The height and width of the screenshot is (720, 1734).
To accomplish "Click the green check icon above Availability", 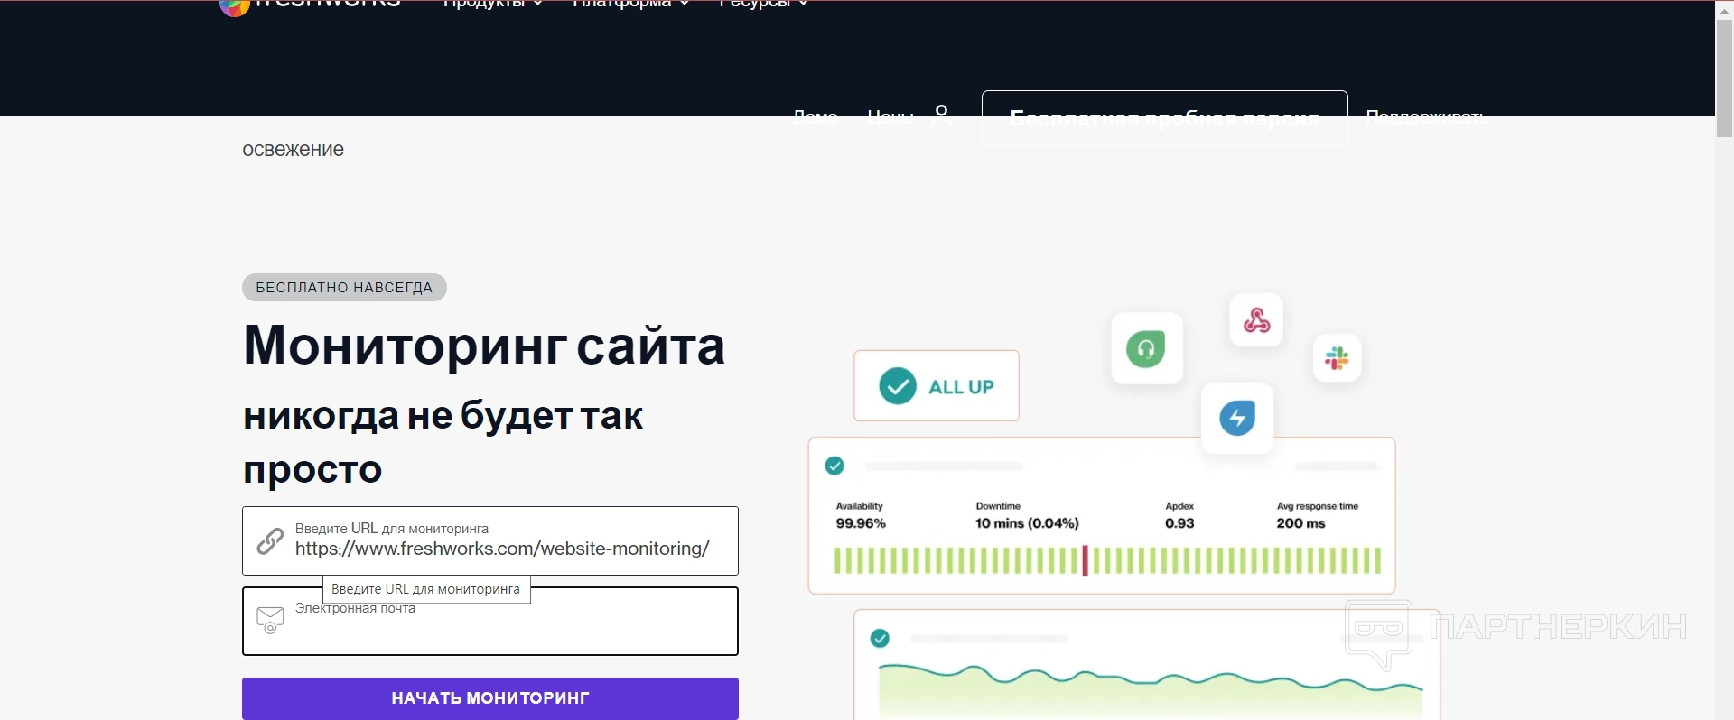I will (x=834, y=466).
